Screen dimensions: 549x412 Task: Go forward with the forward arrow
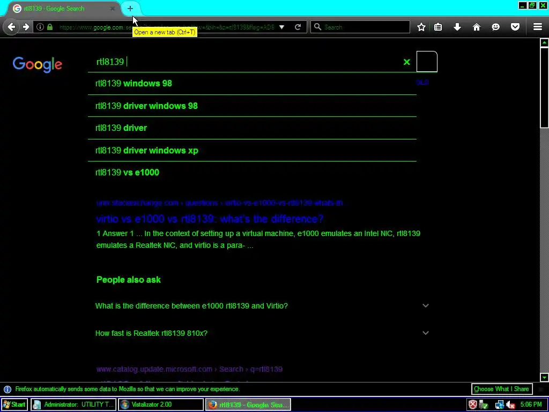click(x=26, y=27)
